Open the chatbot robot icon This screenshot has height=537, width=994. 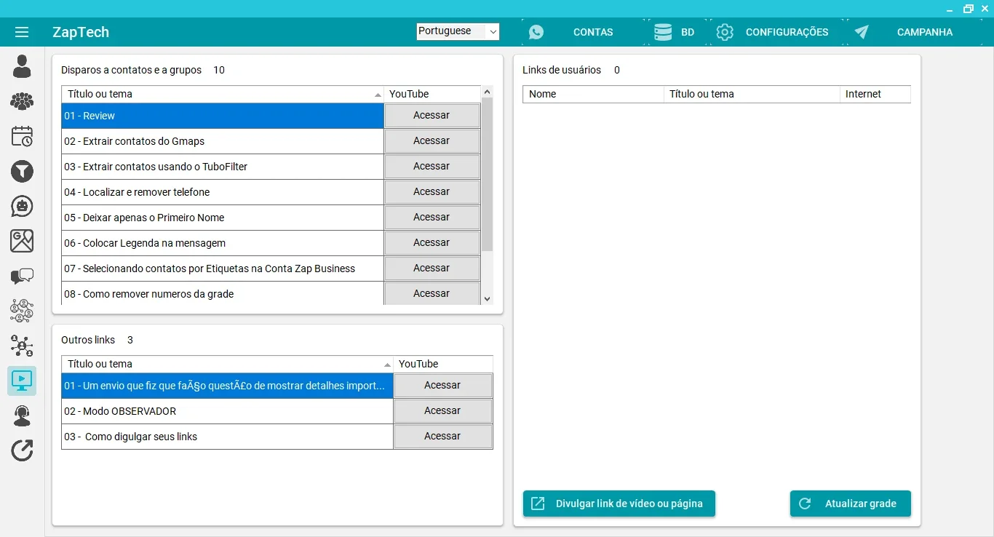[x=22, y=206]
